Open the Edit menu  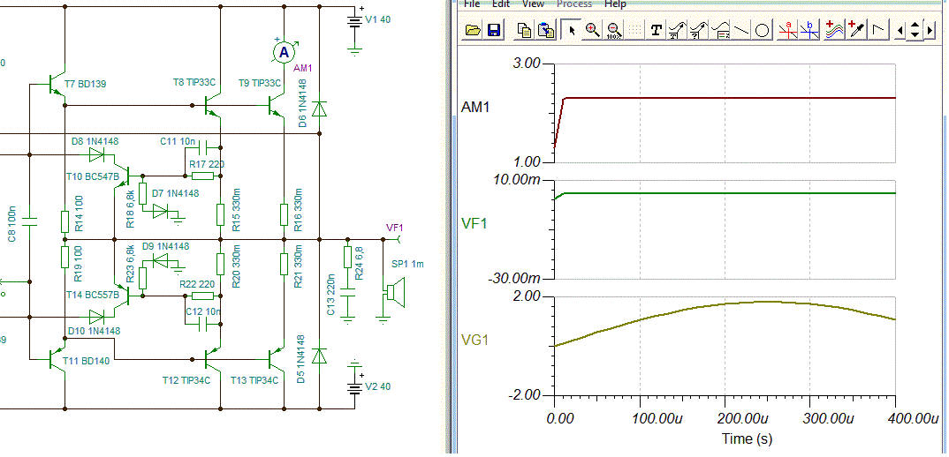(501, 4)
